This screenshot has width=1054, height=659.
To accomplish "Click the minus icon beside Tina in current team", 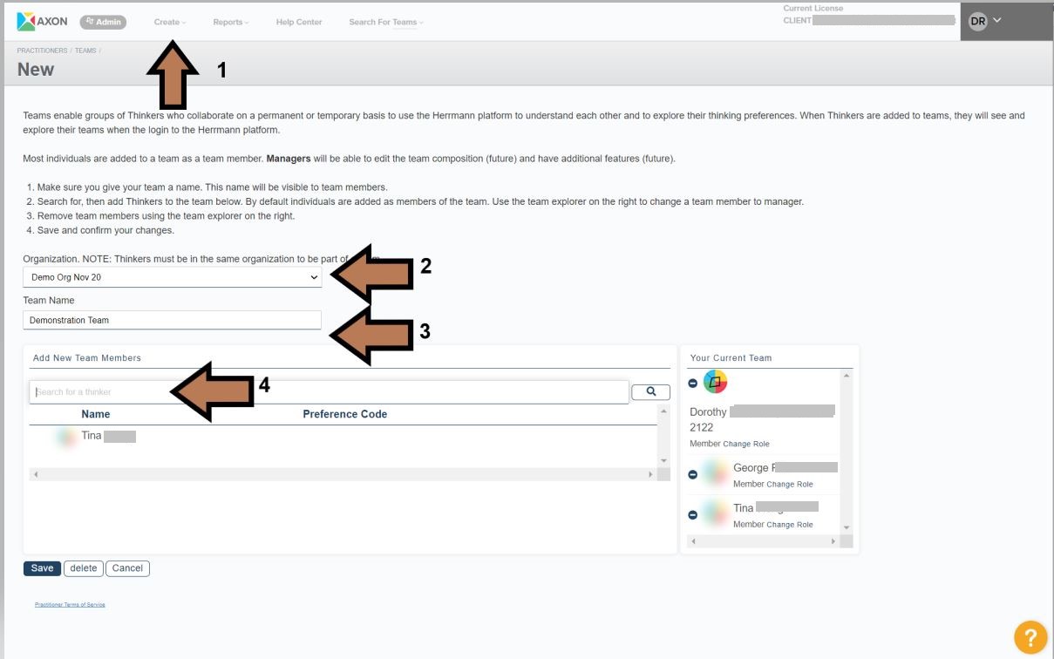I will click(x=693, y=515).
